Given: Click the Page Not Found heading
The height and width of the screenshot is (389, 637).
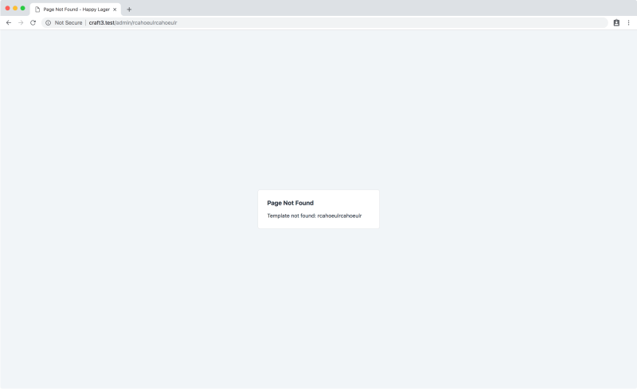Looking at the screenshot, I should point(290,203).
